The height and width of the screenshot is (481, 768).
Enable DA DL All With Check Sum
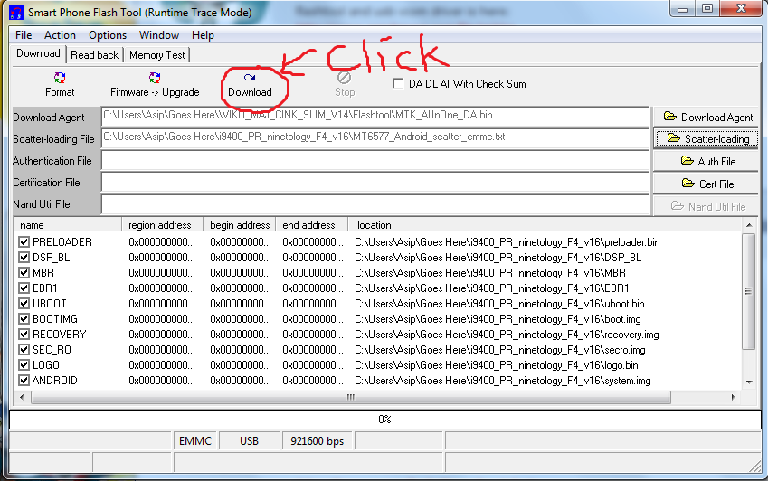[399, 84]
